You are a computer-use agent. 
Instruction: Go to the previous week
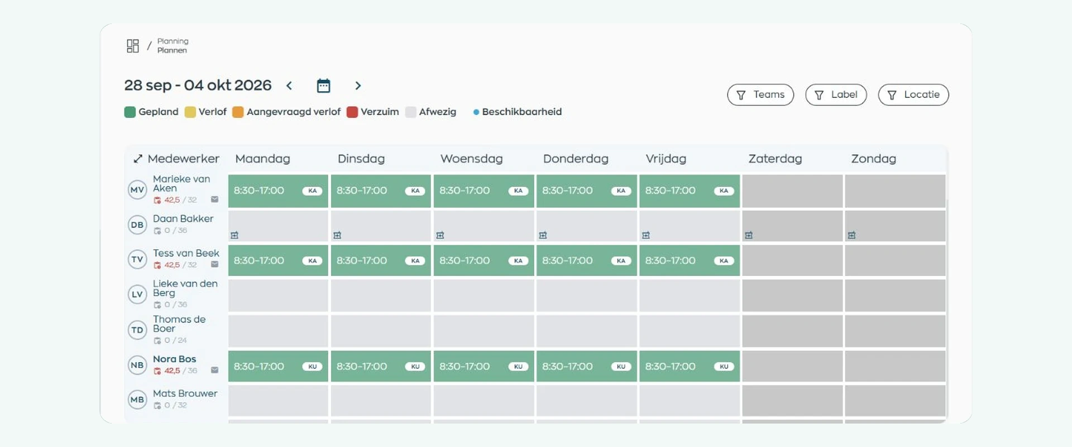289,85
